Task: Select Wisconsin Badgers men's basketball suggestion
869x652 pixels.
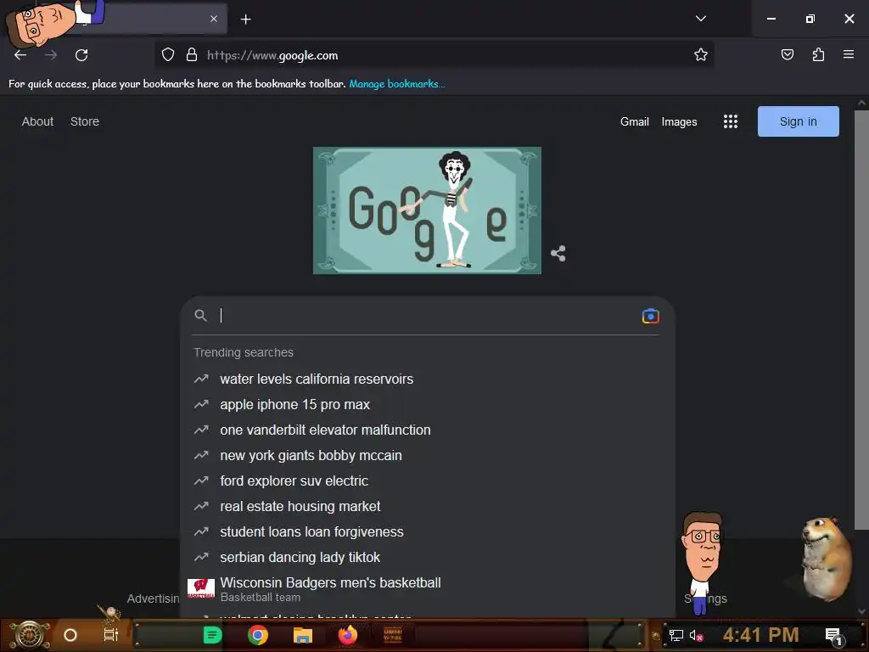Action: (x=428, y=589)
